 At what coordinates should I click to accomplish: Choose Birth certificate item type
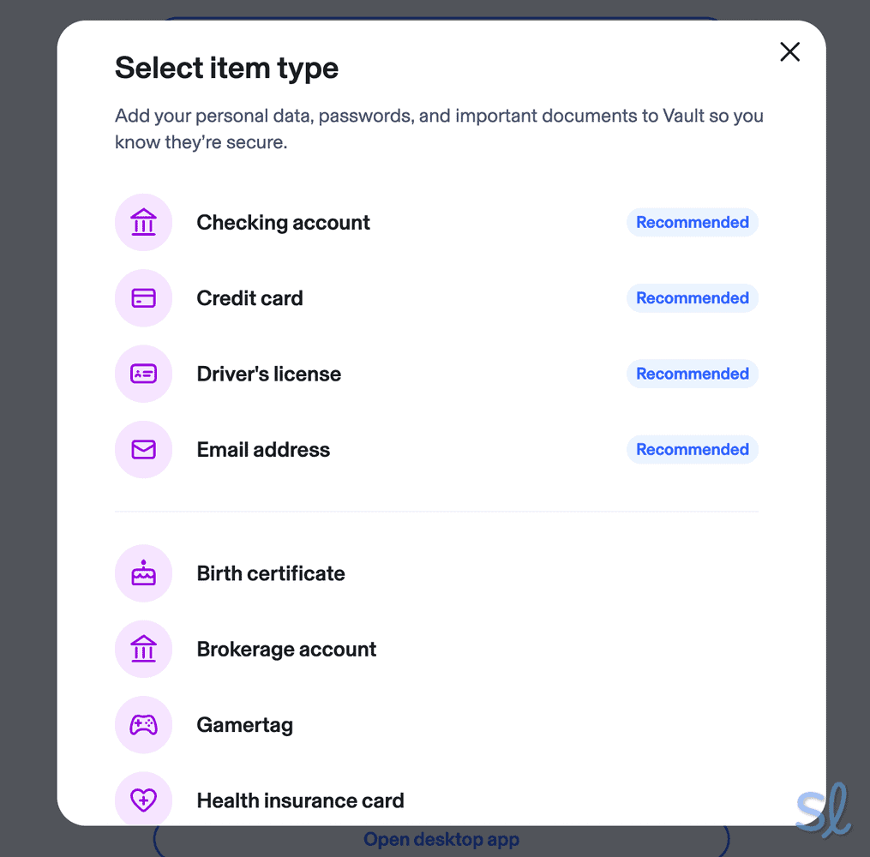coord(271,573)
